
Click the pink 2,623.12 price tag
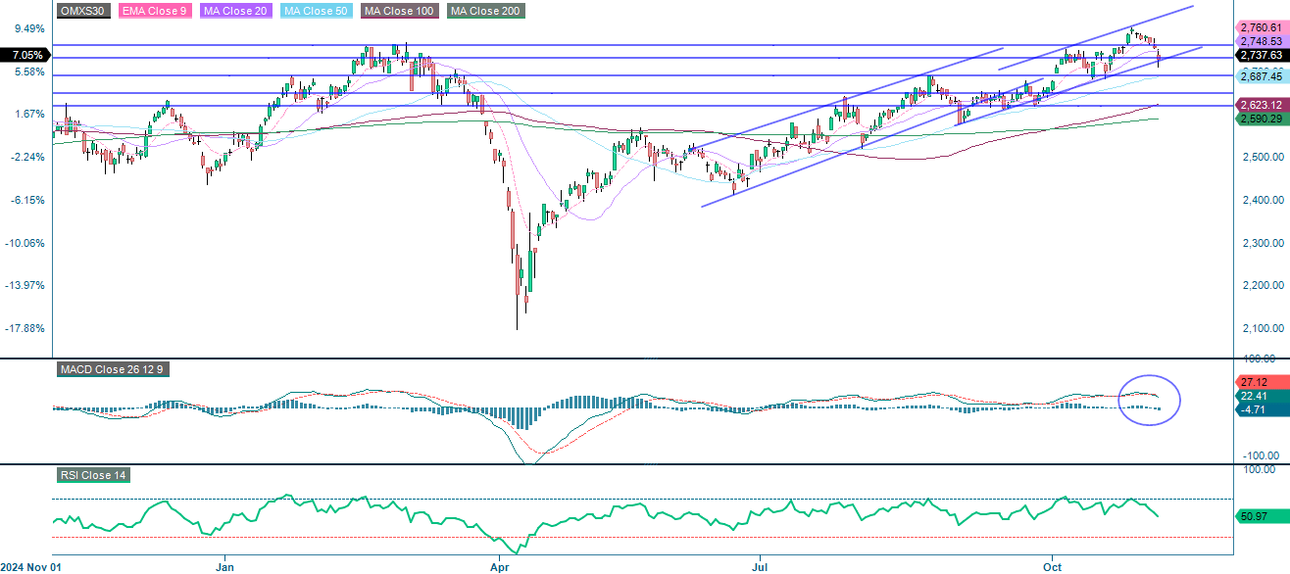tap(1261, 104)
